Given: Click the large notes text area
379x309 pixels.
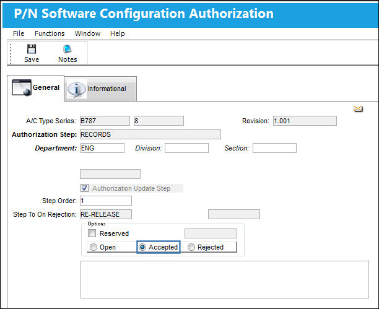Looking at the screenshot, I should [x=225, y=279].
